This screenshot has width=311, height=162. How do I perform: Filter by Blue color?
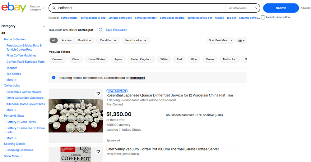click(194, 59)
